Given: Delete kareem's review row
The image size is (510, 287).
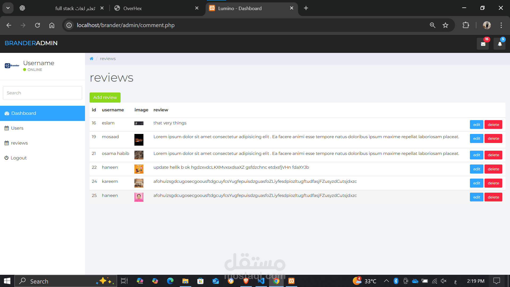Looking at the screenshot, I should pos(493,183).
